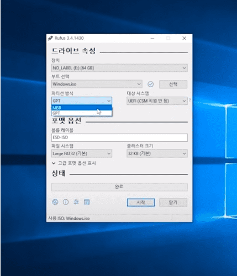Collapse the partition scheme GPT combo box
The width and height of the screenshot is (237, 276).
[82, 100]
